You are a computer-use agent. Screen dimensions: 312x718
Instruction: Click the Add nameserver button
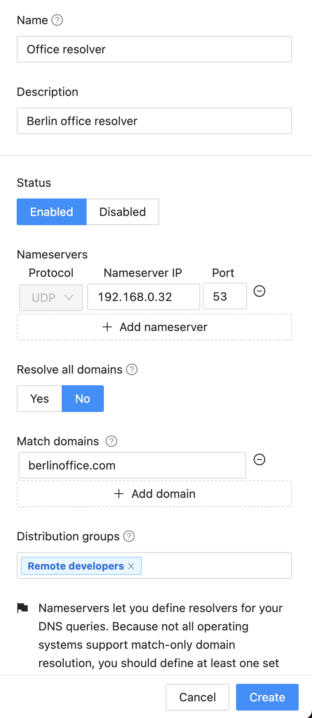point(154,327)
